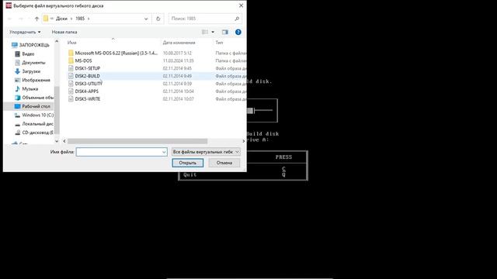Screen dimensions: 497x279
Task: Open Загрузки in the sidebar
Action: 28,71
